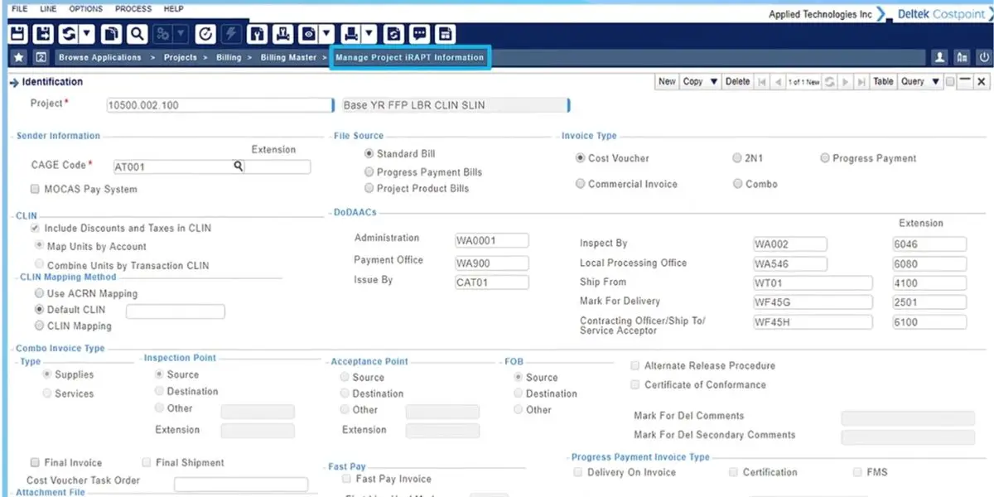
Task: Click the lightning bolt Action icon
Action: 231,34
